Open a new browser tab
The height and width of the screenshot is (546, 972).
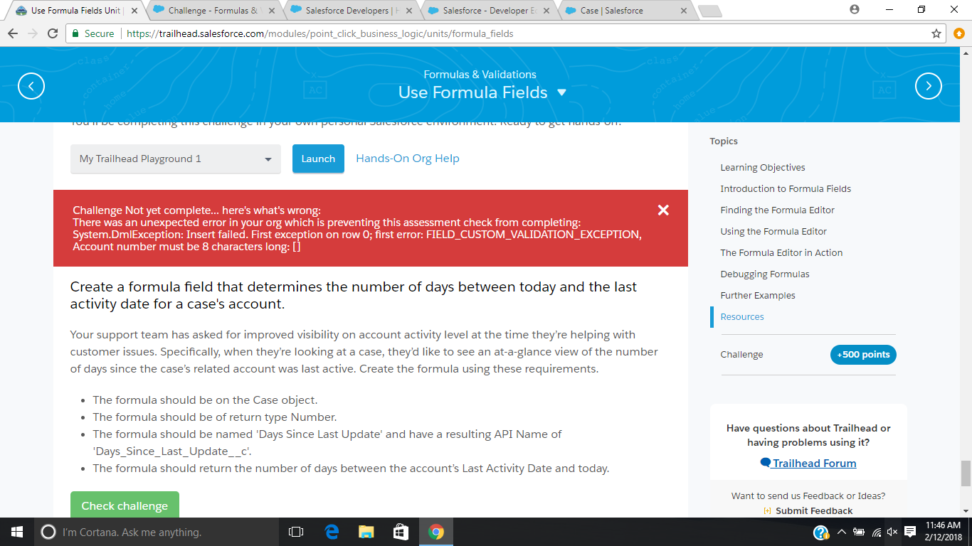click(x=709, y=11)
